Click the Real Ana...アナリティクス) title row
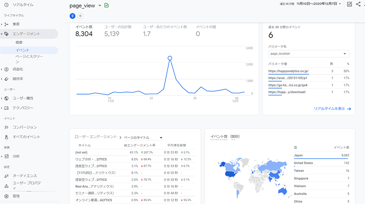 [135, 186]
